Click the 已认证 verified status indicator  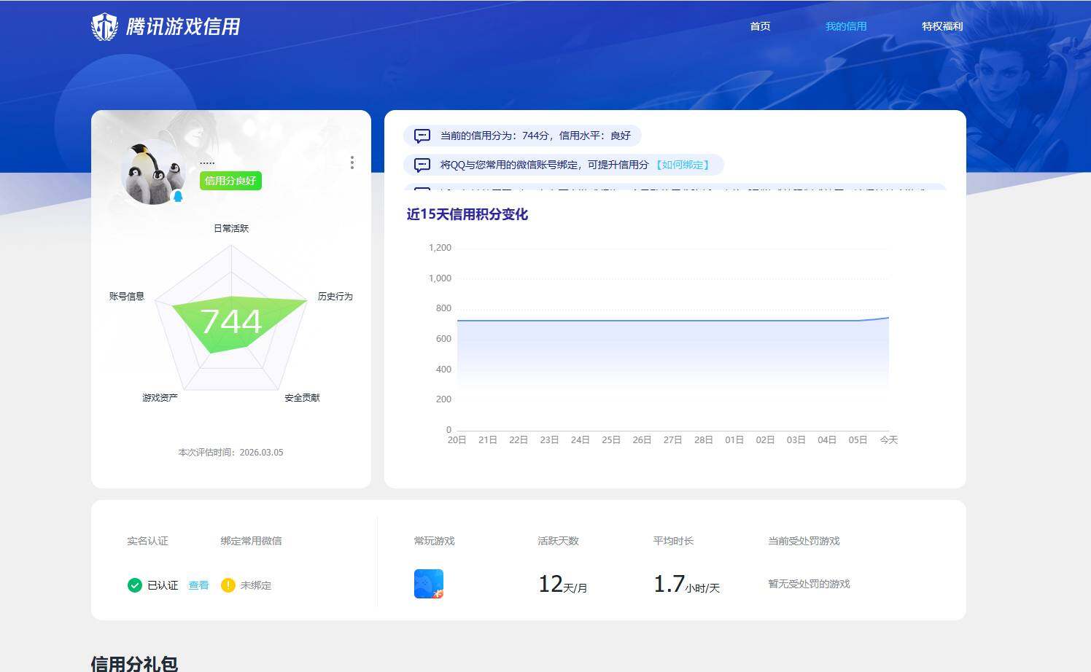[162, 585]
